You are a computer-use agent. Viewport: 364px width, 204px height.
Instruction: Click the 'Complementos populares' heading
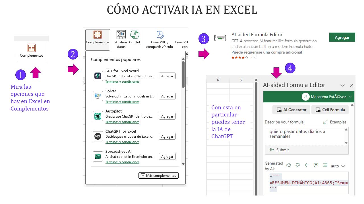coord(116,59)
